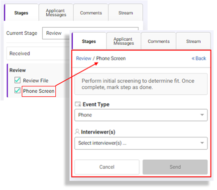Click the Event Type calendar icon

(x=78, y=104)
